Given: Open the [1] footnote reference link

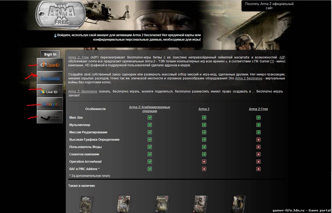Looking at the screenshot, I should click(272, 61).
